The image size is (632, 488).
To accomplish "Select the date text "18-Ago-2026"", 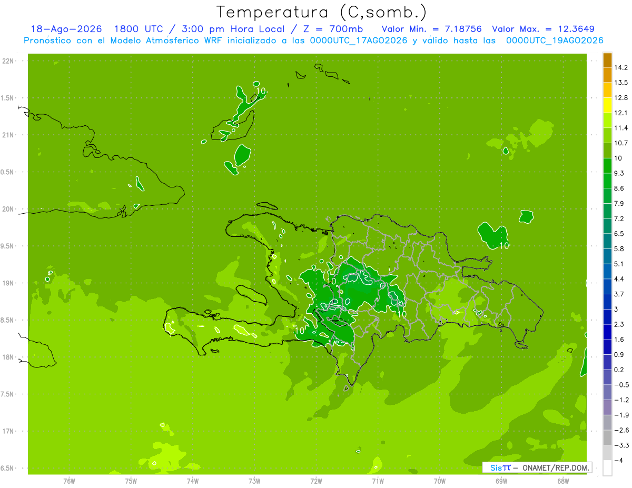I will pos(66,29).
